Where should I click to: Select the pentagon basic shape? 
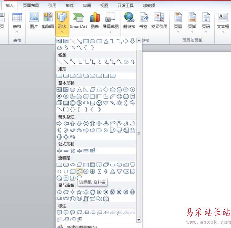coord(112,90)
